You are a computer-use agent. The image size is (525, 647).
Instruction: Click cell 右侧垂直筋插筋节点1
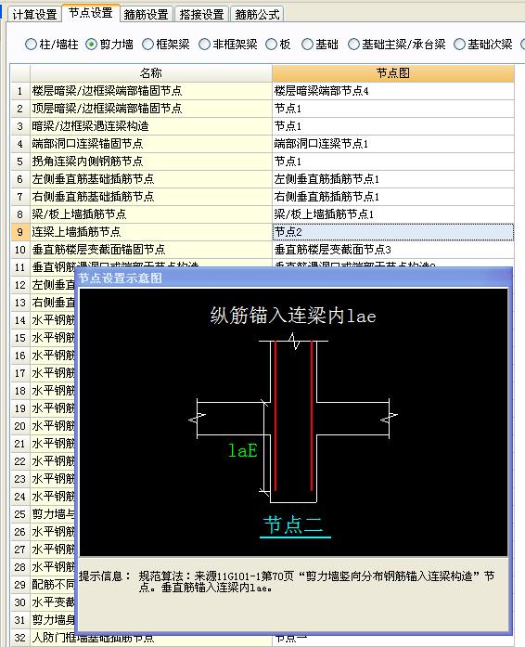393,197
